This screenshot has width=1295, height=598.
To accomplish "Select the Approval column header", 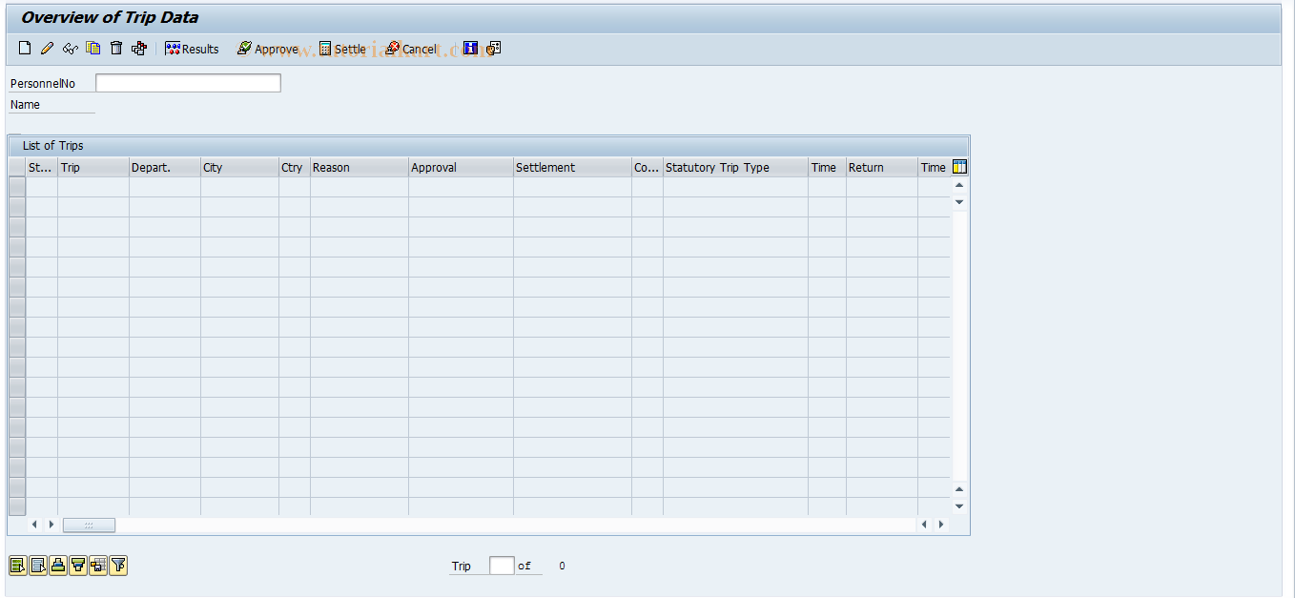I will click(462, 167).
